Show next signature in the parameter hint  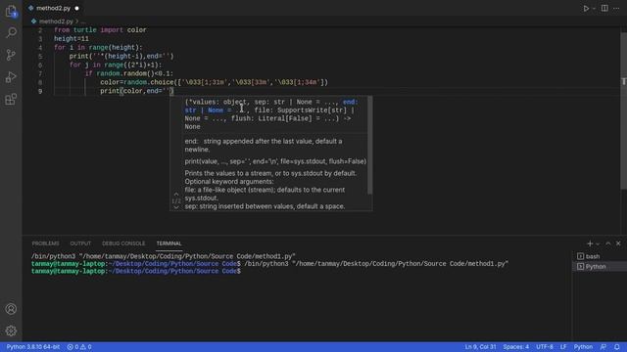(x=176, y=207)
